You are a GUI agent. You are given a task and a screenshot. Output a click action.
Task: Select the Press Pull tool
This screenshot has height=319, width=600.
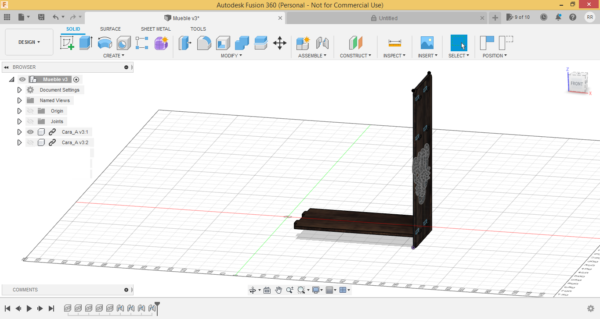[185, 43]
